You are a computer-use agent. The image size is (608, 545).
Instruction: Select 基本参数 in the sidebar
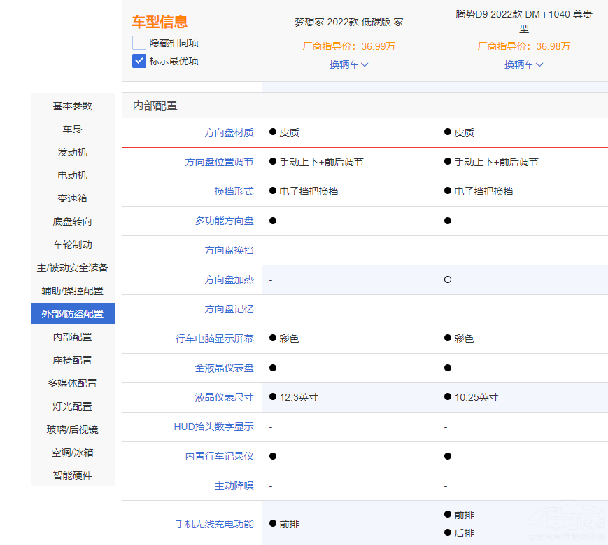tap(73, 106)
